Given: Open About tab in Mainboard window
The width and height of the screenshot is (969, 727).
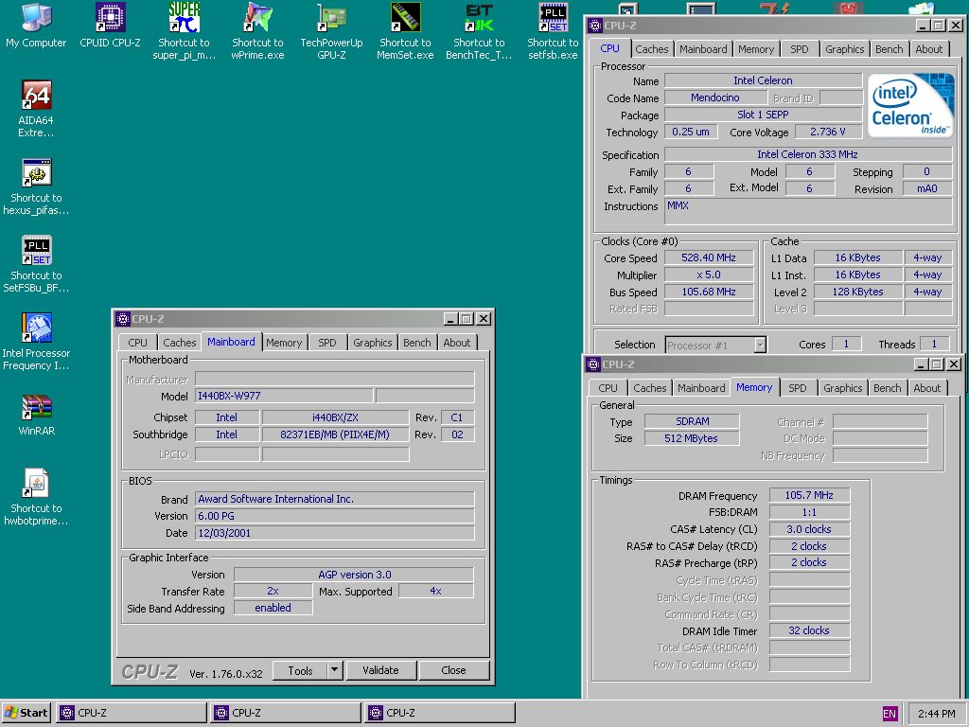Looking at the screenshot, I should [x=457, y=343].
